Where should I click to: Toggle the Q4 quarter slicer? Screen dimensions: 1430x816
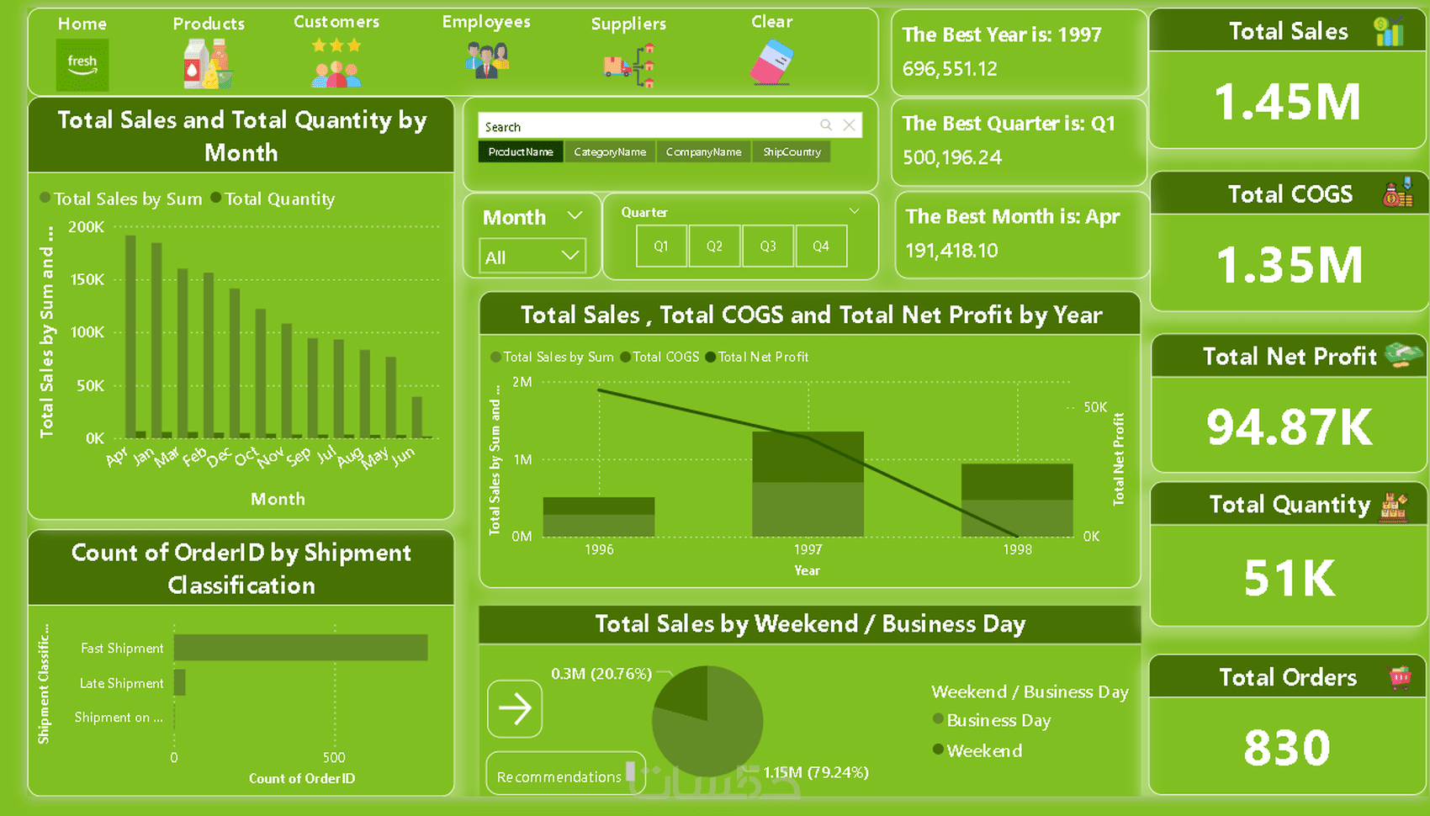click(x=821, y=246)
